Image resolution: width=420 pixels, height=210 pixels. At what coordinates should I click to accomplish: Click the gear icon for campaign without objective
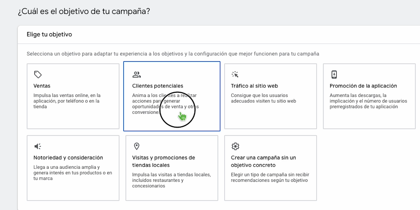[235, 146]
